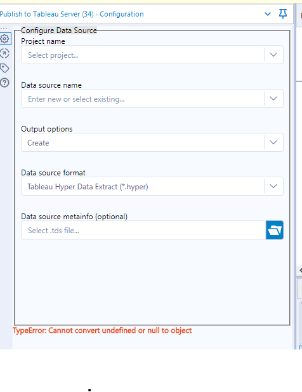Image resolution: width=302 pixels, height=392 pixels.
Task: Click the TypeError message text
Action: (102, 330)
